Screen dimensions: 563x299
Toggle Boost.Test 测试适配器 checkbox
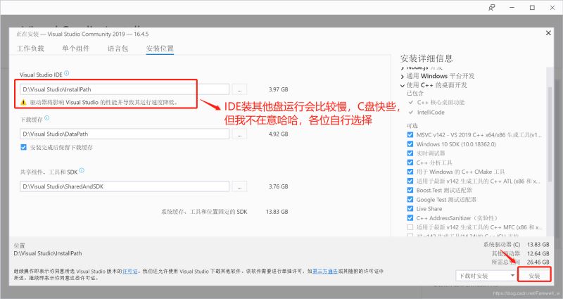tap(410, 190)
